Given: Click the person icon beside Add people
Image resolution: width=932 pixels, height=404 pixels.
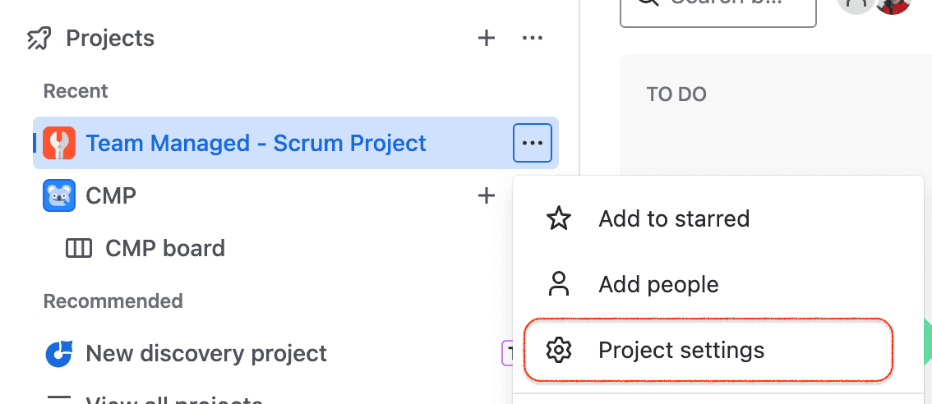Looking at the screenshot, I should click(559, 284).
